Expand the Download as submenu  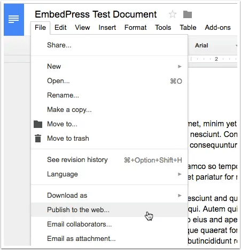110,196
